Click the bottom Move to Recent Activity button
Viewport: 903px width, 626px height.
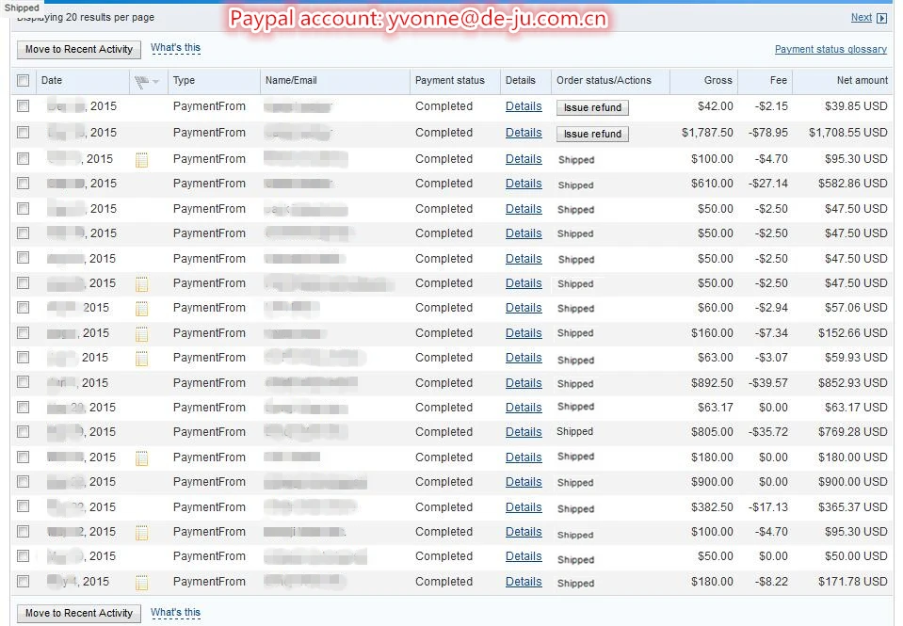(79, 614)
